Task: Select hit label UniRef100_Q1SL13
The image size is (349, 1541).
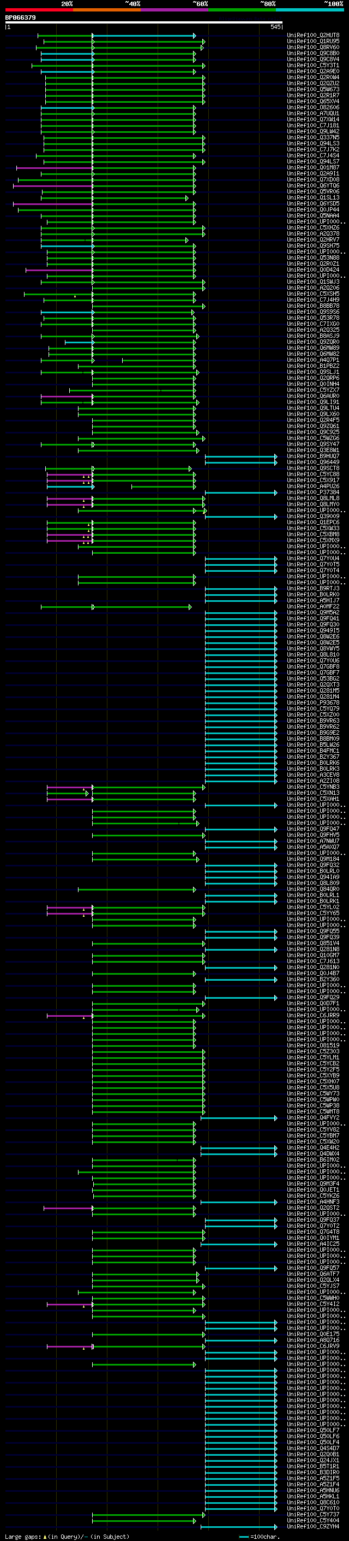Action: pyautogui.click(x=313, y=198)
